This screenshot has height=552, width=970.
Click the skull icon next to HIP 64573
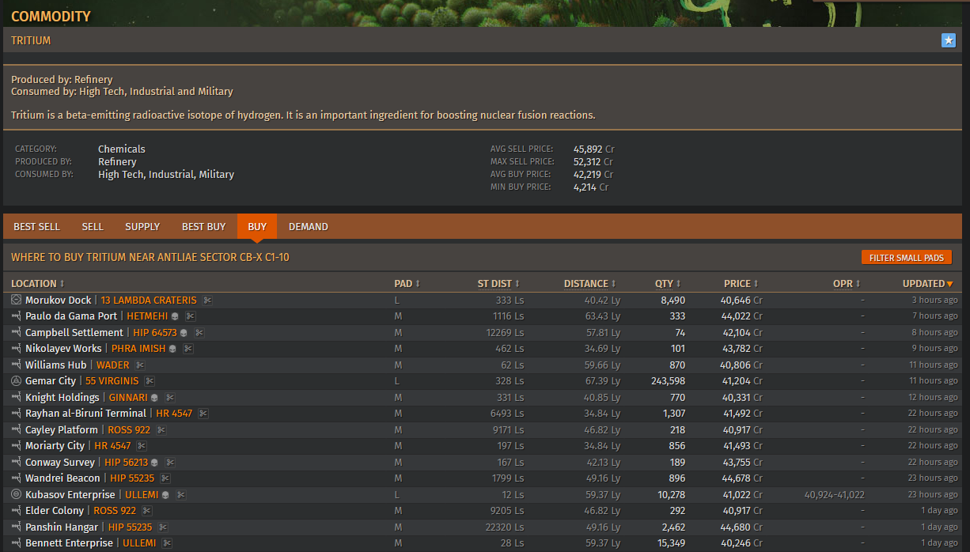184,333
